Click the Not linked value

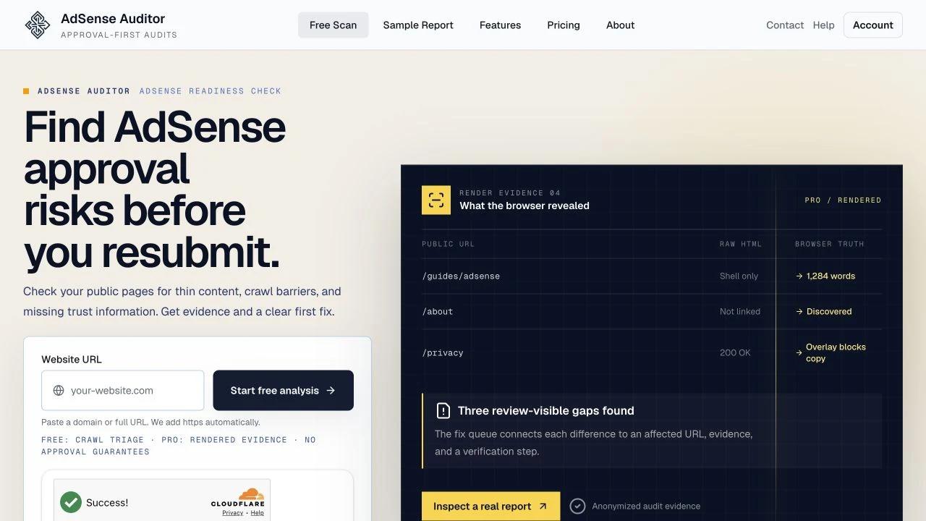click(740, 312)
